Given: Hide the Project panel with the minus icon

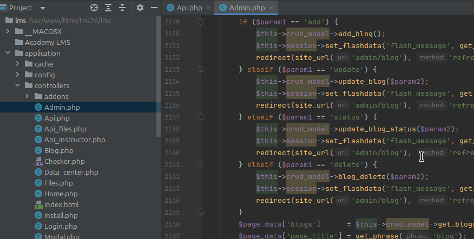Looking at the screenshot, I should point(154,8).
